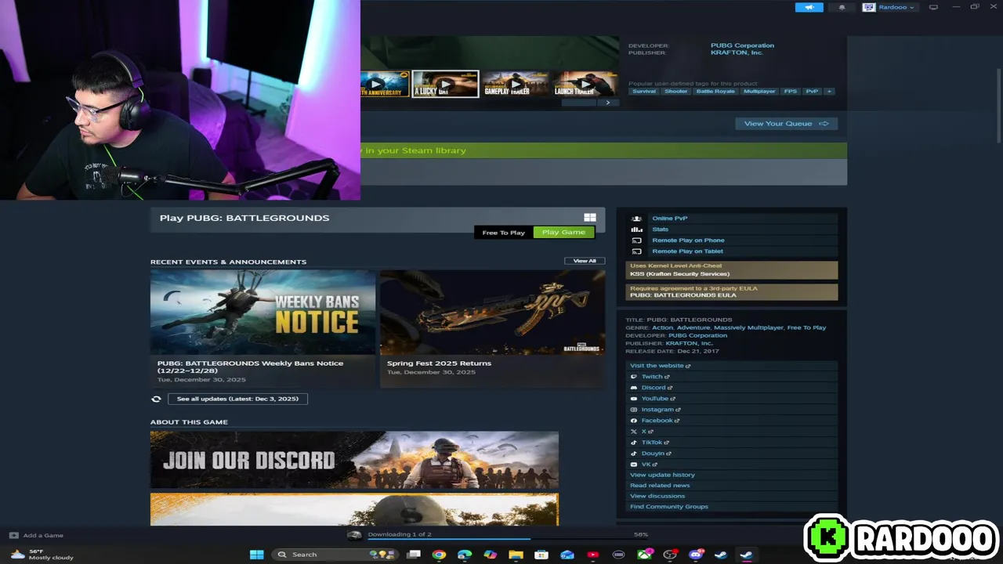Viewport: 1003px width, 564px height.
Task: Open the notifications bell
Action: (842, 7)
